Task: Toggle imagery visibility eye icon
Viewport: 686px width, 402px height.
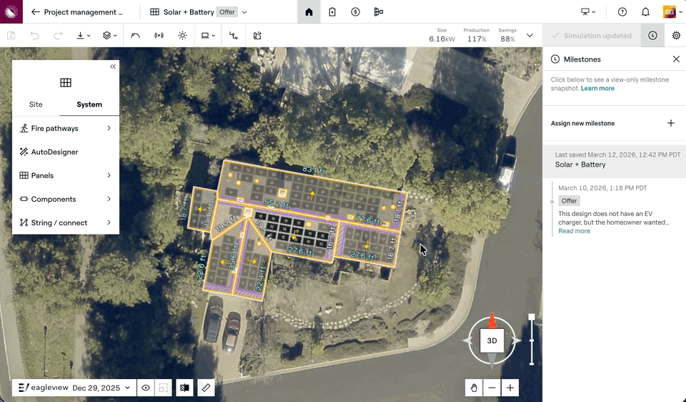Action: [x=146, y=388]
